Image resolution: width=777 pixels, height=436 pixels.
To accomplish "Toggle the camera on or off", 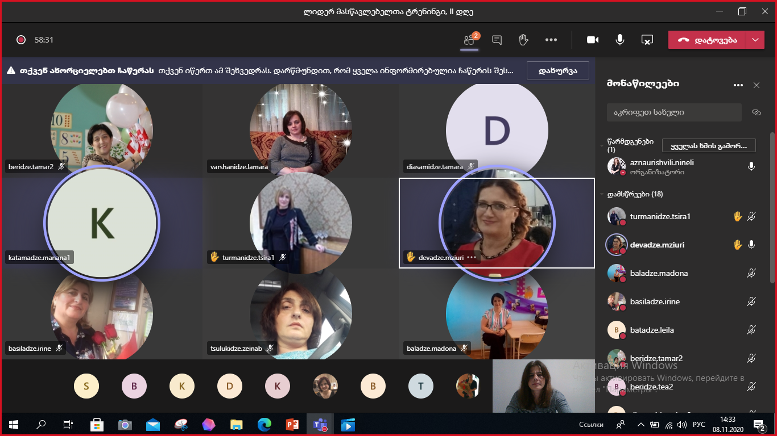I will [x=593, y=40].
